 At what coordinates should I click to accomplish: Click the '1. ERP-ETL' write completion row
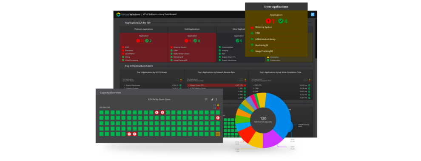point(281,85)
